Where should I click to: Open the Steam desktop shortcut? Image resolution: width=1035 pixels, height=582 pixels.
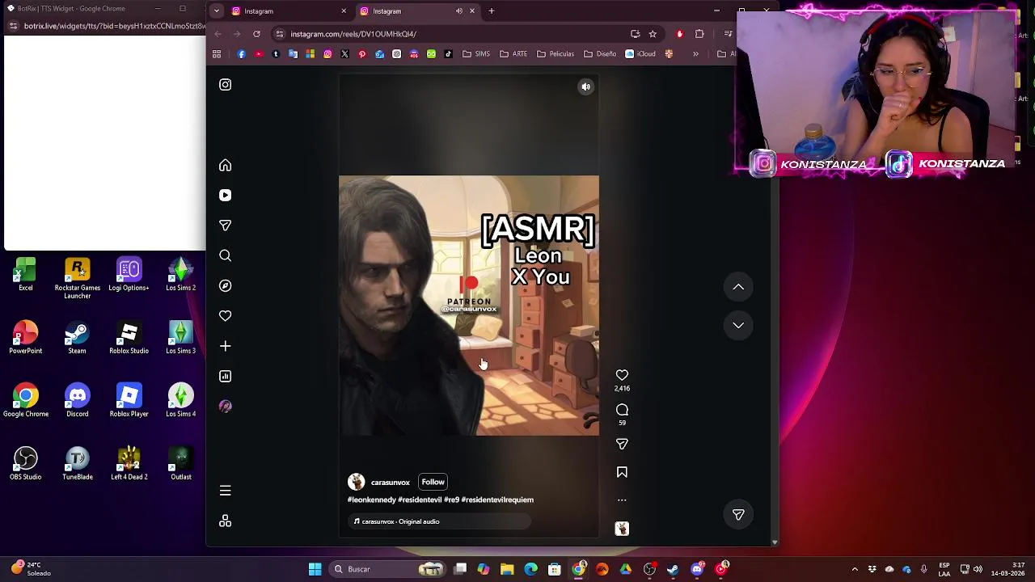click(x=77, y=338)
